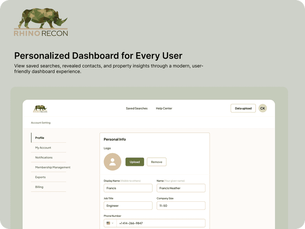Click the country flag in the phone field

108,223
